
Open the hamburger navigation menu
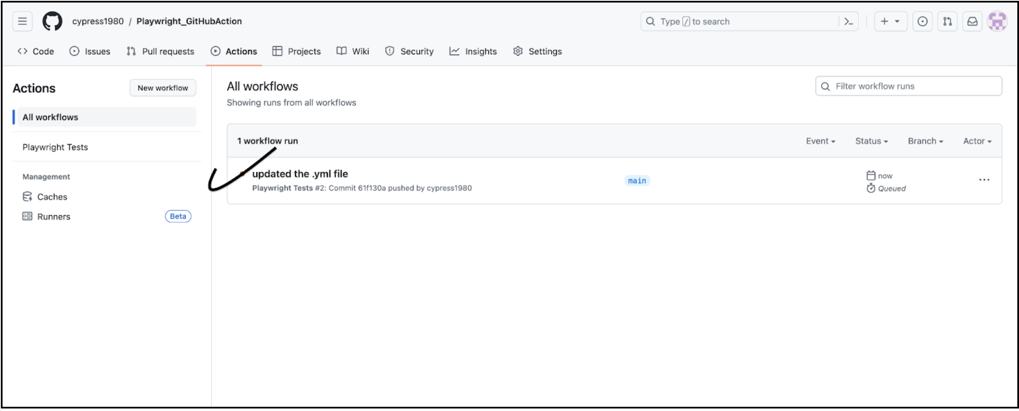point(22,21)
